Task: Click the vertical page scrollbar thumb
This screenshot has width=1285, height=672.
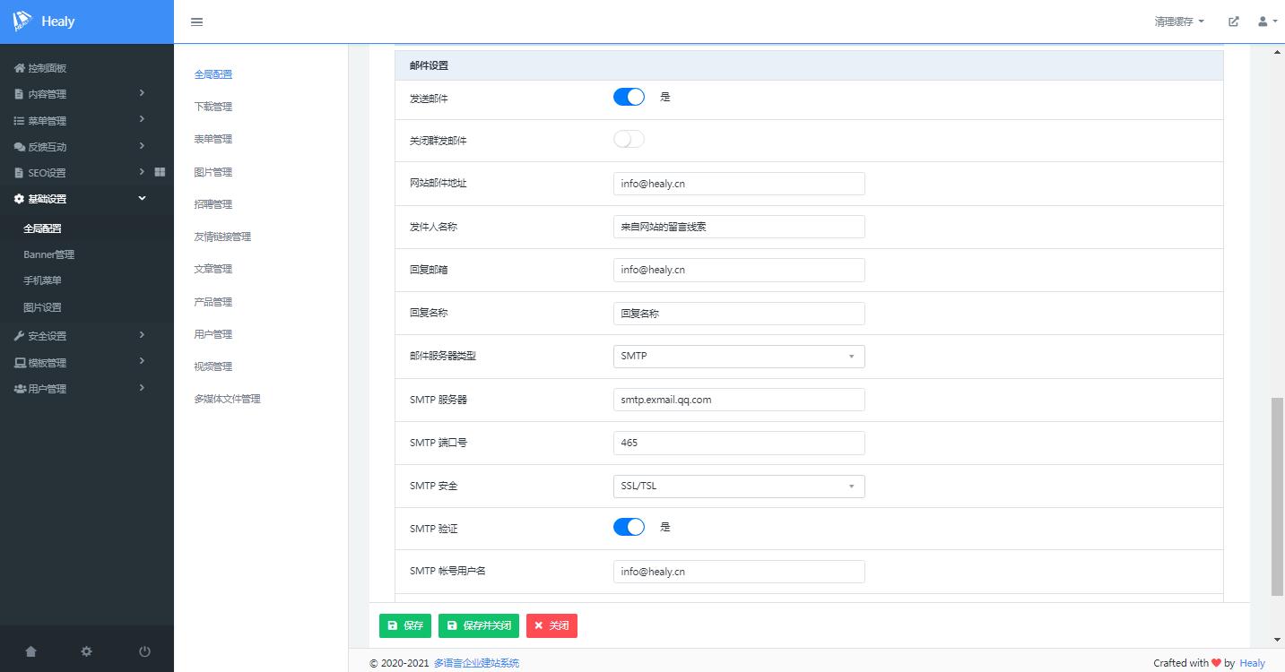Action: click(x=1277, y=497)
